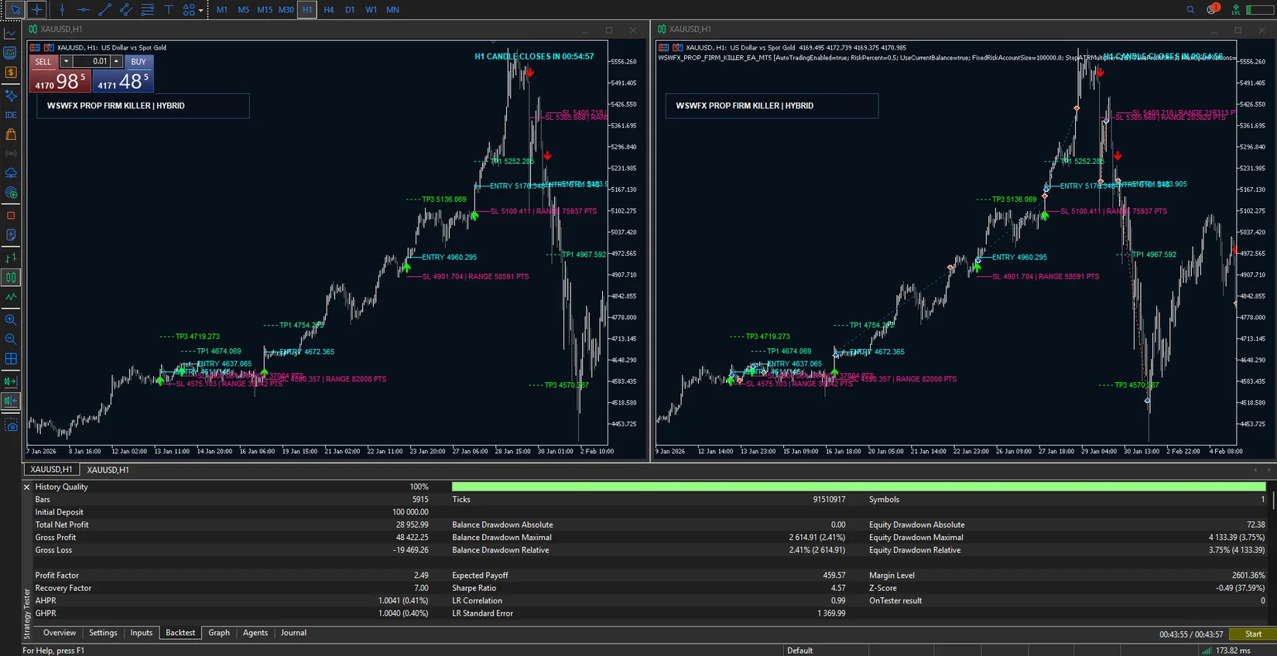
Task: Switch timeframe to W1
Action: click(x=371, y=10)
